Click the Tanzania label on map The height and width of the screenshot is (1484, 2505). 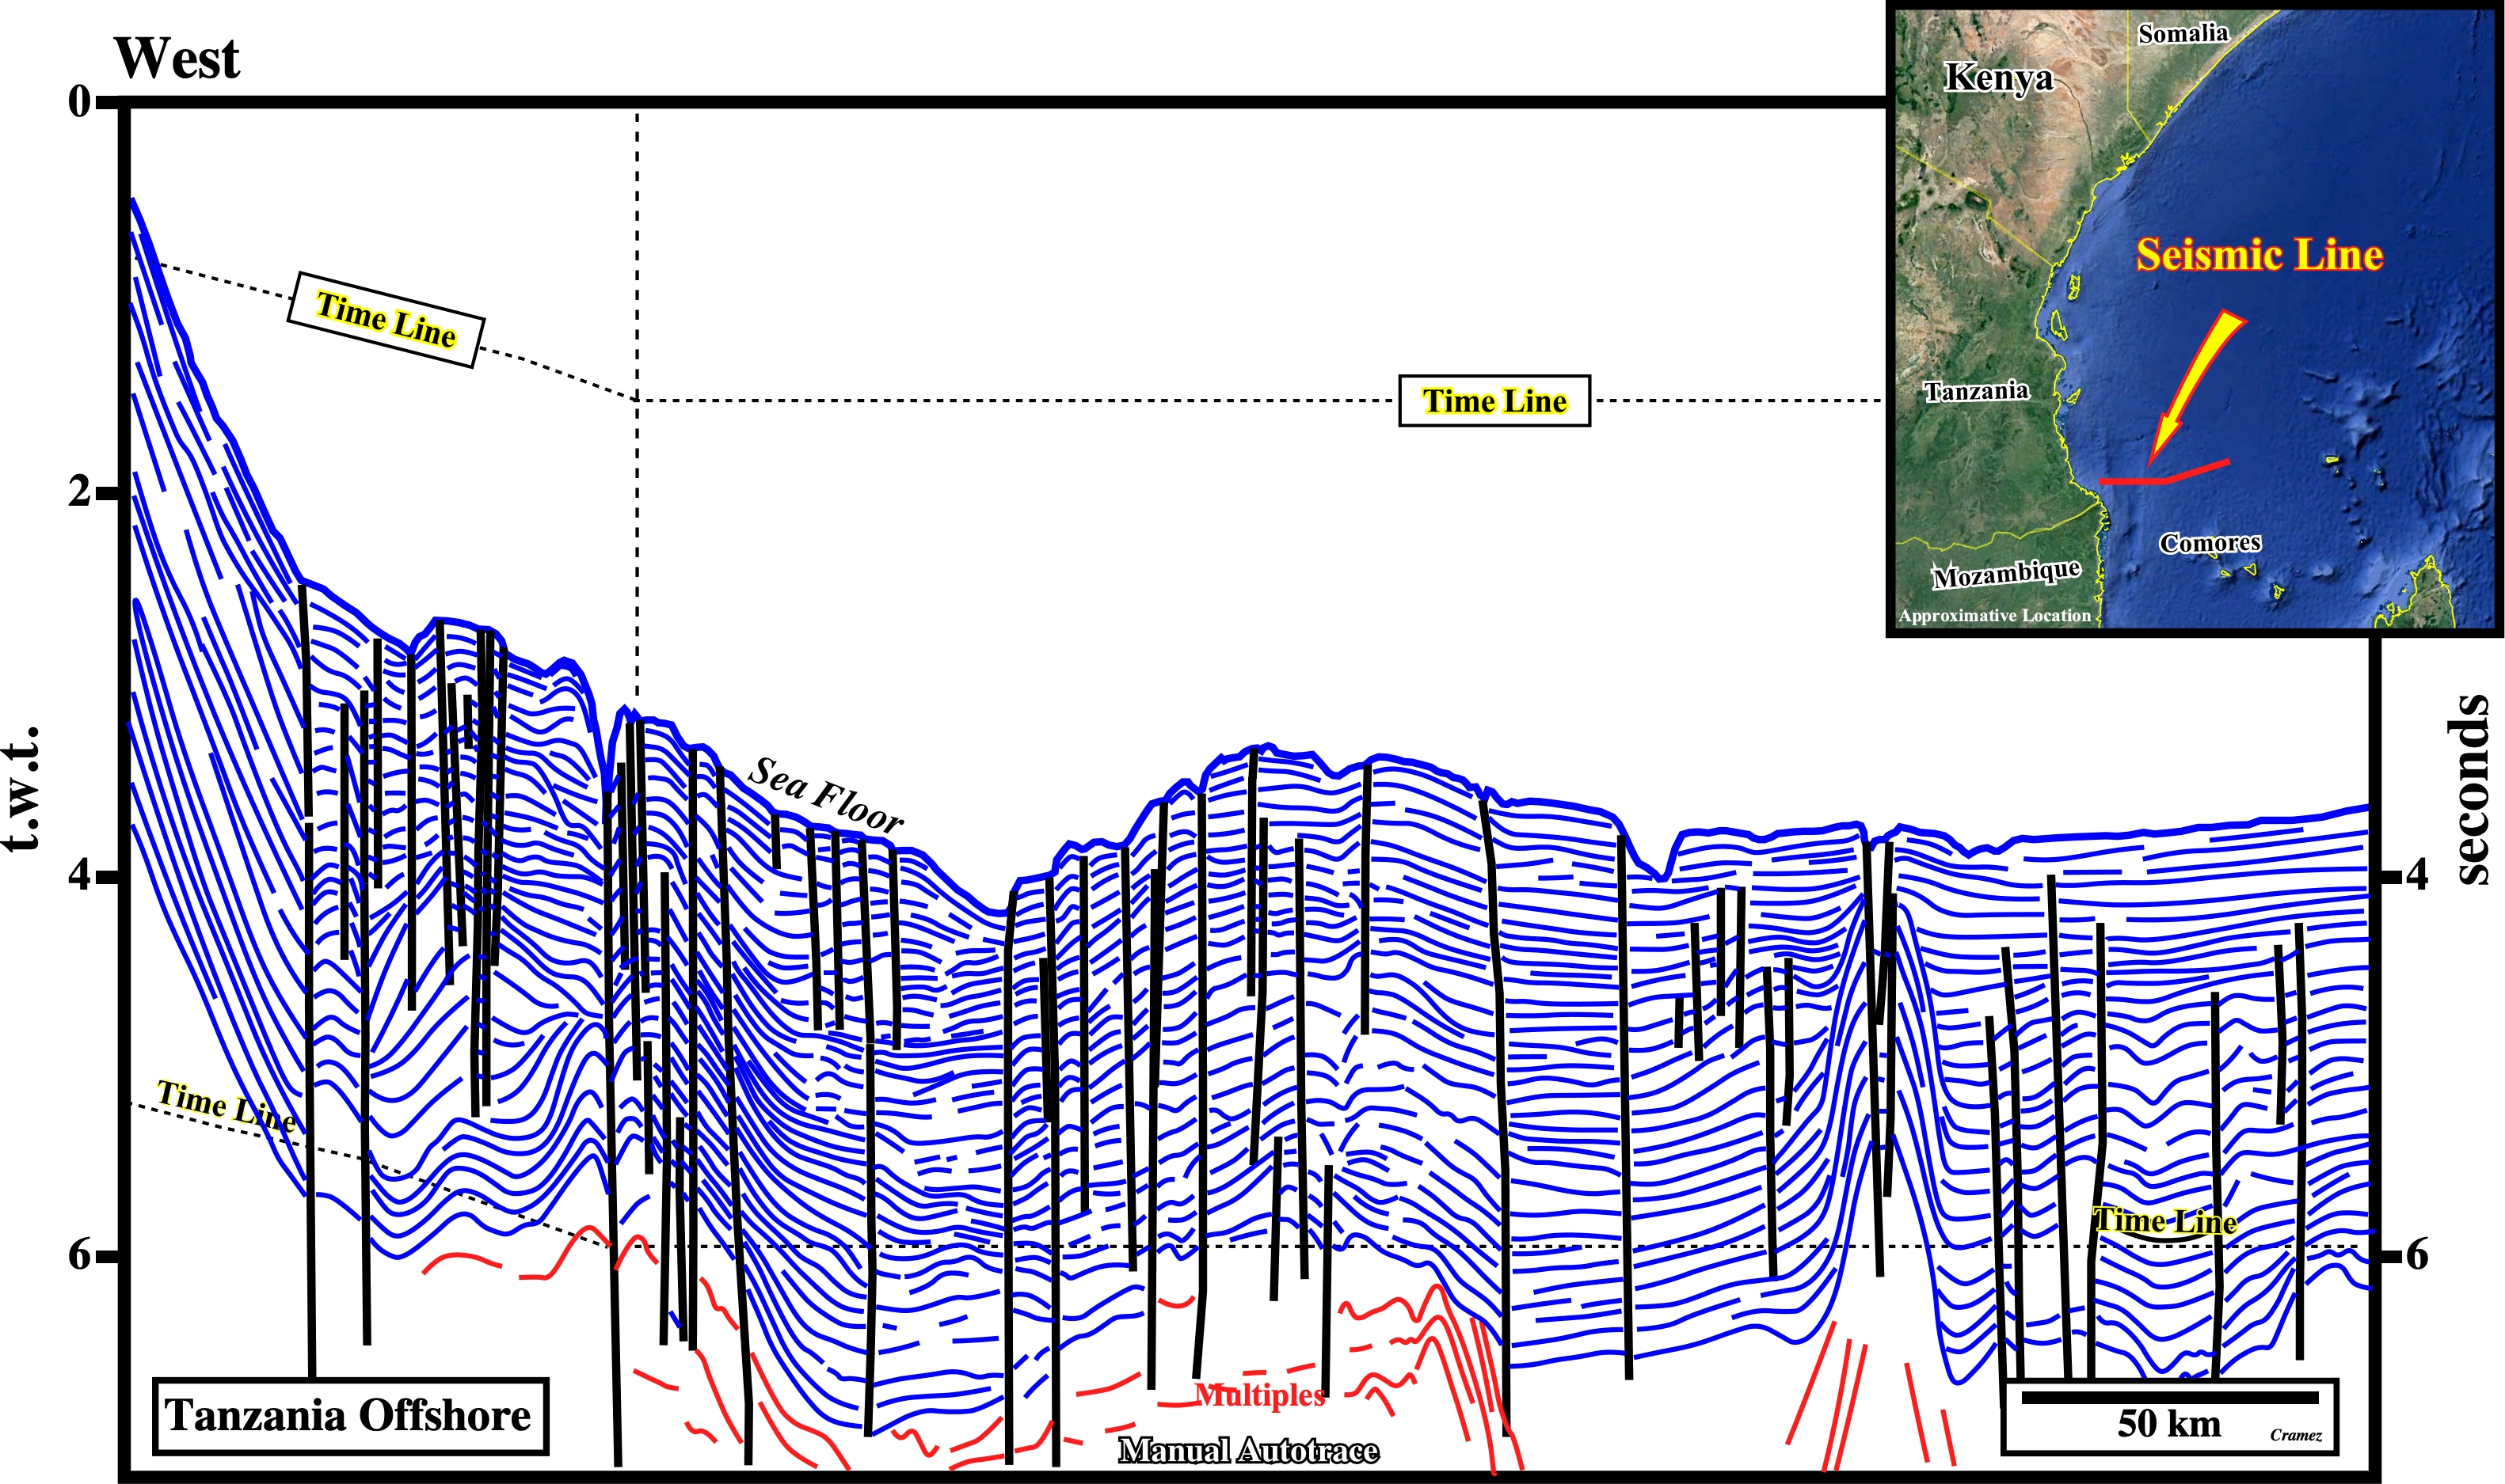point(1976,391)
